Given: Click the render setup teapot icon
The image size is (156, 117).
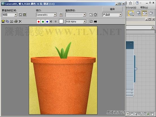Looking at the screenshot, I should point(139,13).
